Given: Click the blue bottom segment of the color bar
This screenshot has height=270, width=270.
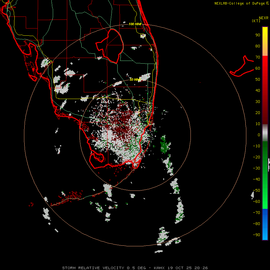Looking at the screenshot, I should [265, 224].
